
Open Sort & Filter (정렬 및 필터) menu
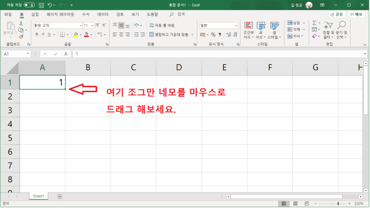[328, 30]
